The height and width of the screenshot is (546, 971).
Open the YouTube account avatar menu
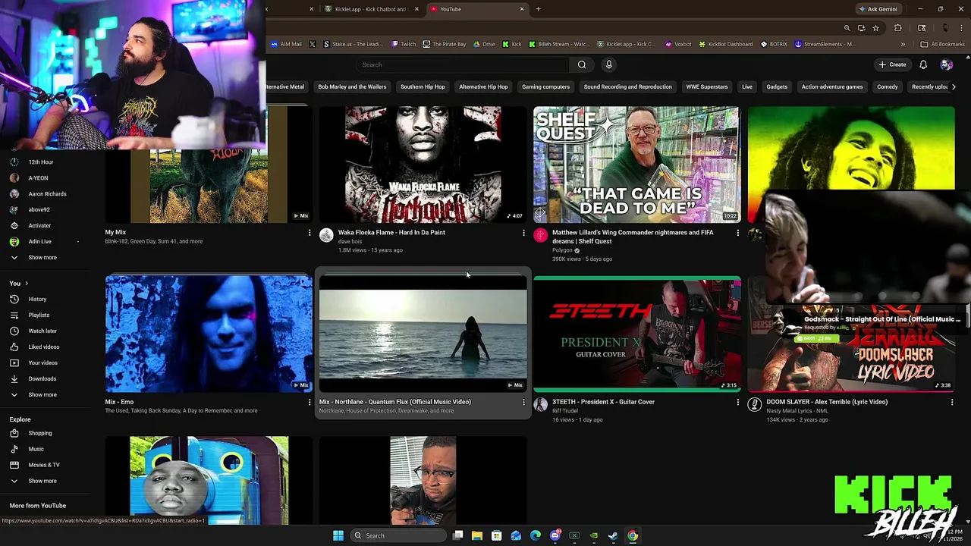946,64
